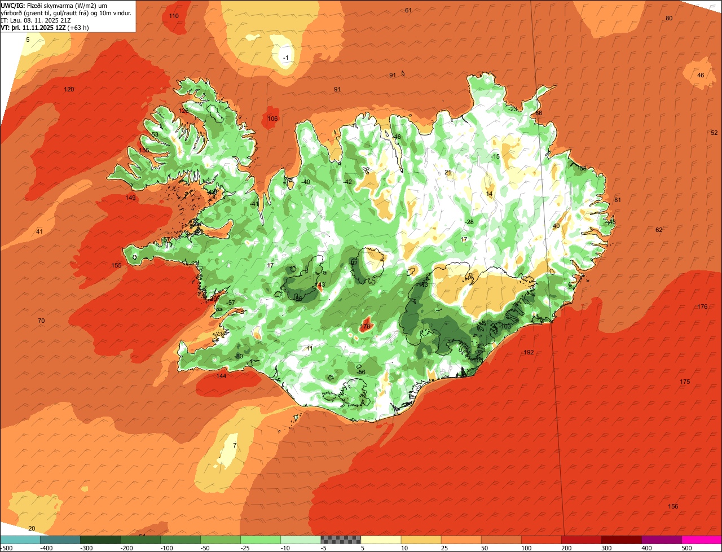Viewport: 722px width, 552px height.
Task: Click the checkered -5 to 5 legend swatch
Action: pyautogui.click(x=341, y=540)
